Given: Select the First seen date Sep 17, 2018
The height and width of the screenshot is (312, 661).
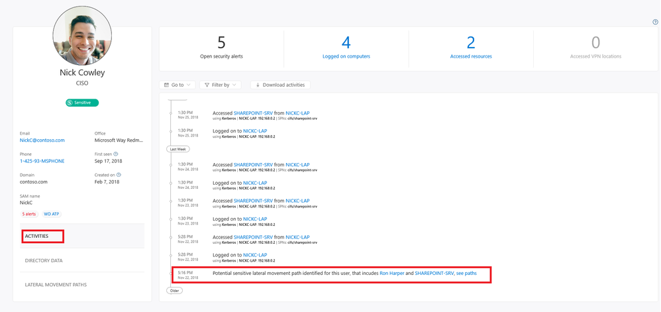Looking at the screenshot, I should pyautogui.click(x=108, y=161).
